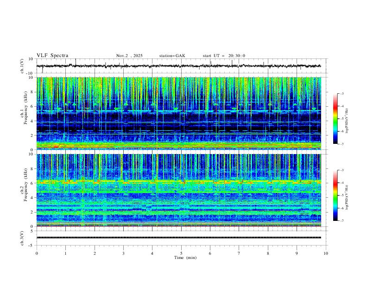Click the 'start UT = 20:30:0' label
The width and height of the screenshot is (367, 284).
pos(224,56)
